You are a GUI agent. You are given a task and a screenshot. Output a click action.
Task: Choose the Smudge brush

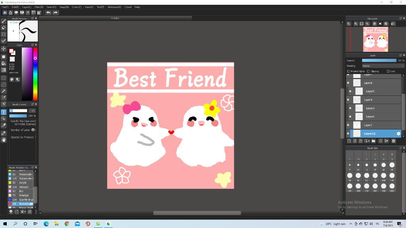(21, 196)
